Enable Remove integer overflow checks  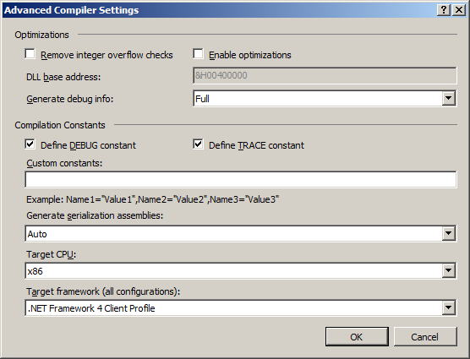tap(30, 54)
